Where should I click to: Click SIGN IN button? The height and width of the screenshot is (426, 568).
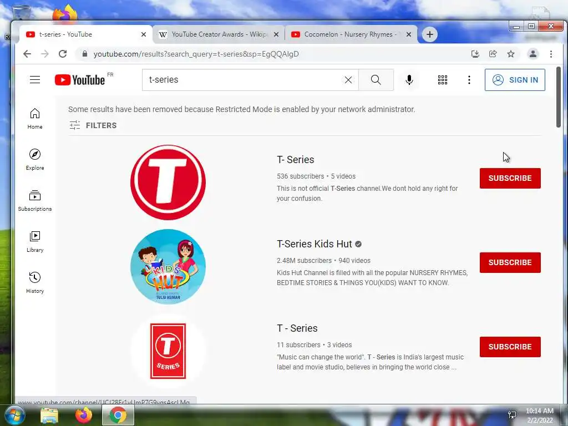coord(515,80)
